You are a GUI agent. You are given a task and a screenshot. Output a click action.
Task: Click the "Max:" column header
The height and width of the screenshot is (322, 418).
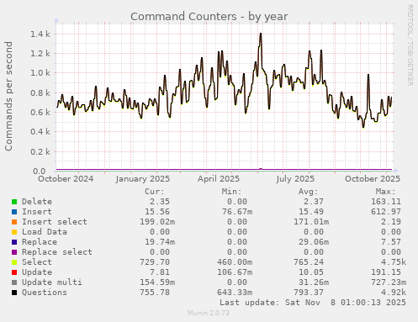click(x=385, y=192)
